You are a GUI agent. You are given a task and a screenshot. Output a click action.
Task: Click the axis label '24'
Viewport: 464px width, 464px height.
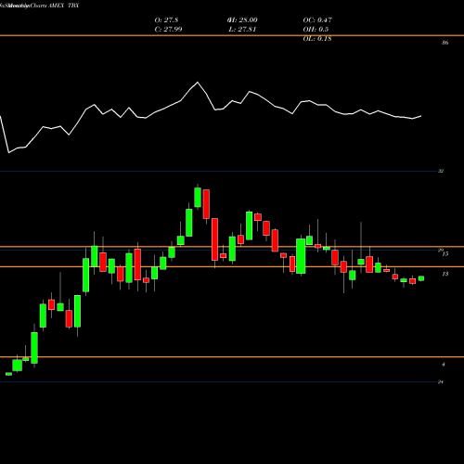coord(441,382)
